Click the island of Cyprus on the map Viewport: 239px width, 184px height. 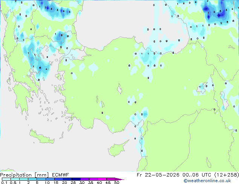point(117,149)
